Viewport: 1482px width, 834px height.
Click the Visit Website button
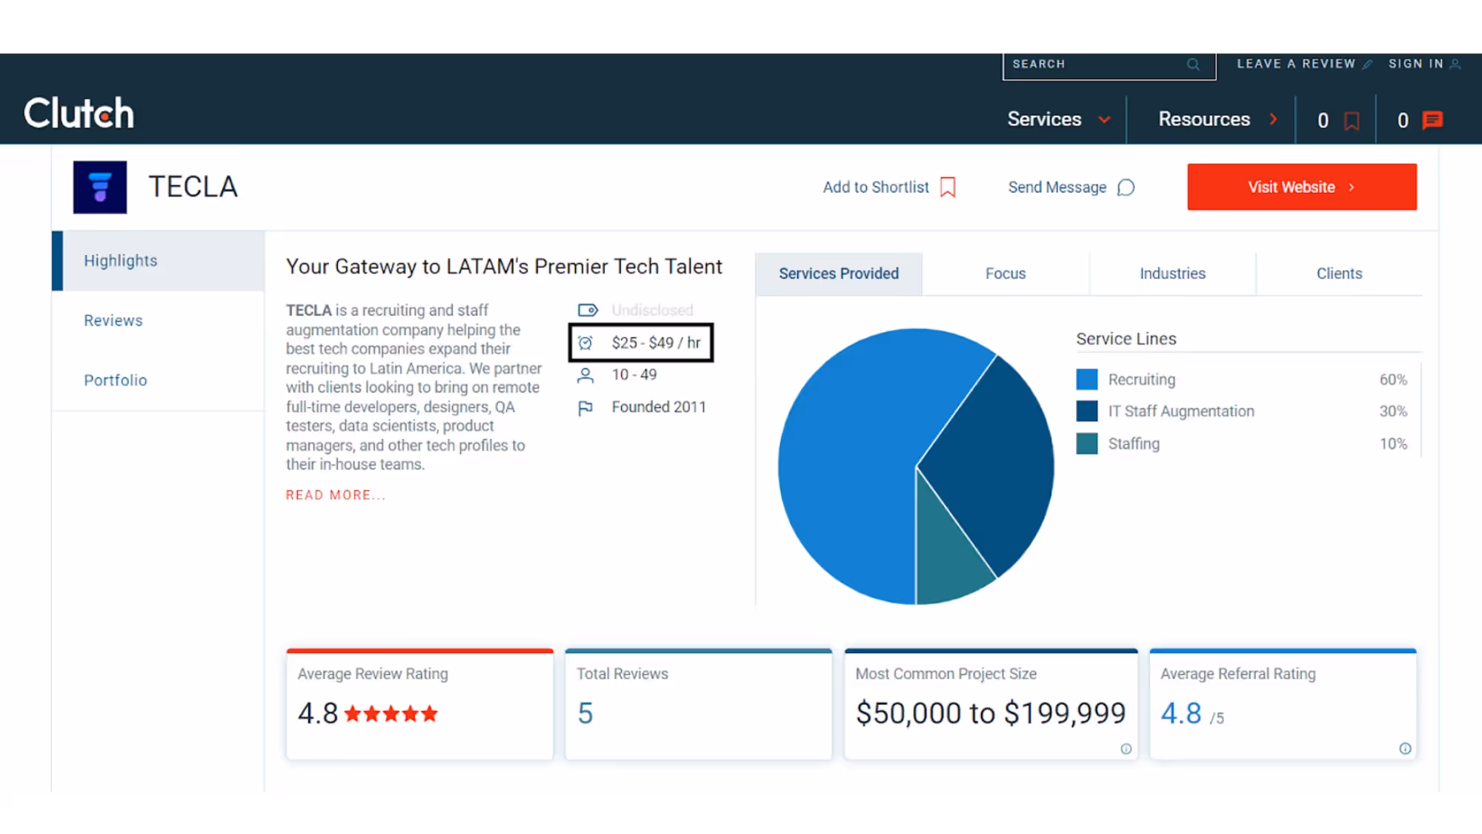pos(1302,187)
